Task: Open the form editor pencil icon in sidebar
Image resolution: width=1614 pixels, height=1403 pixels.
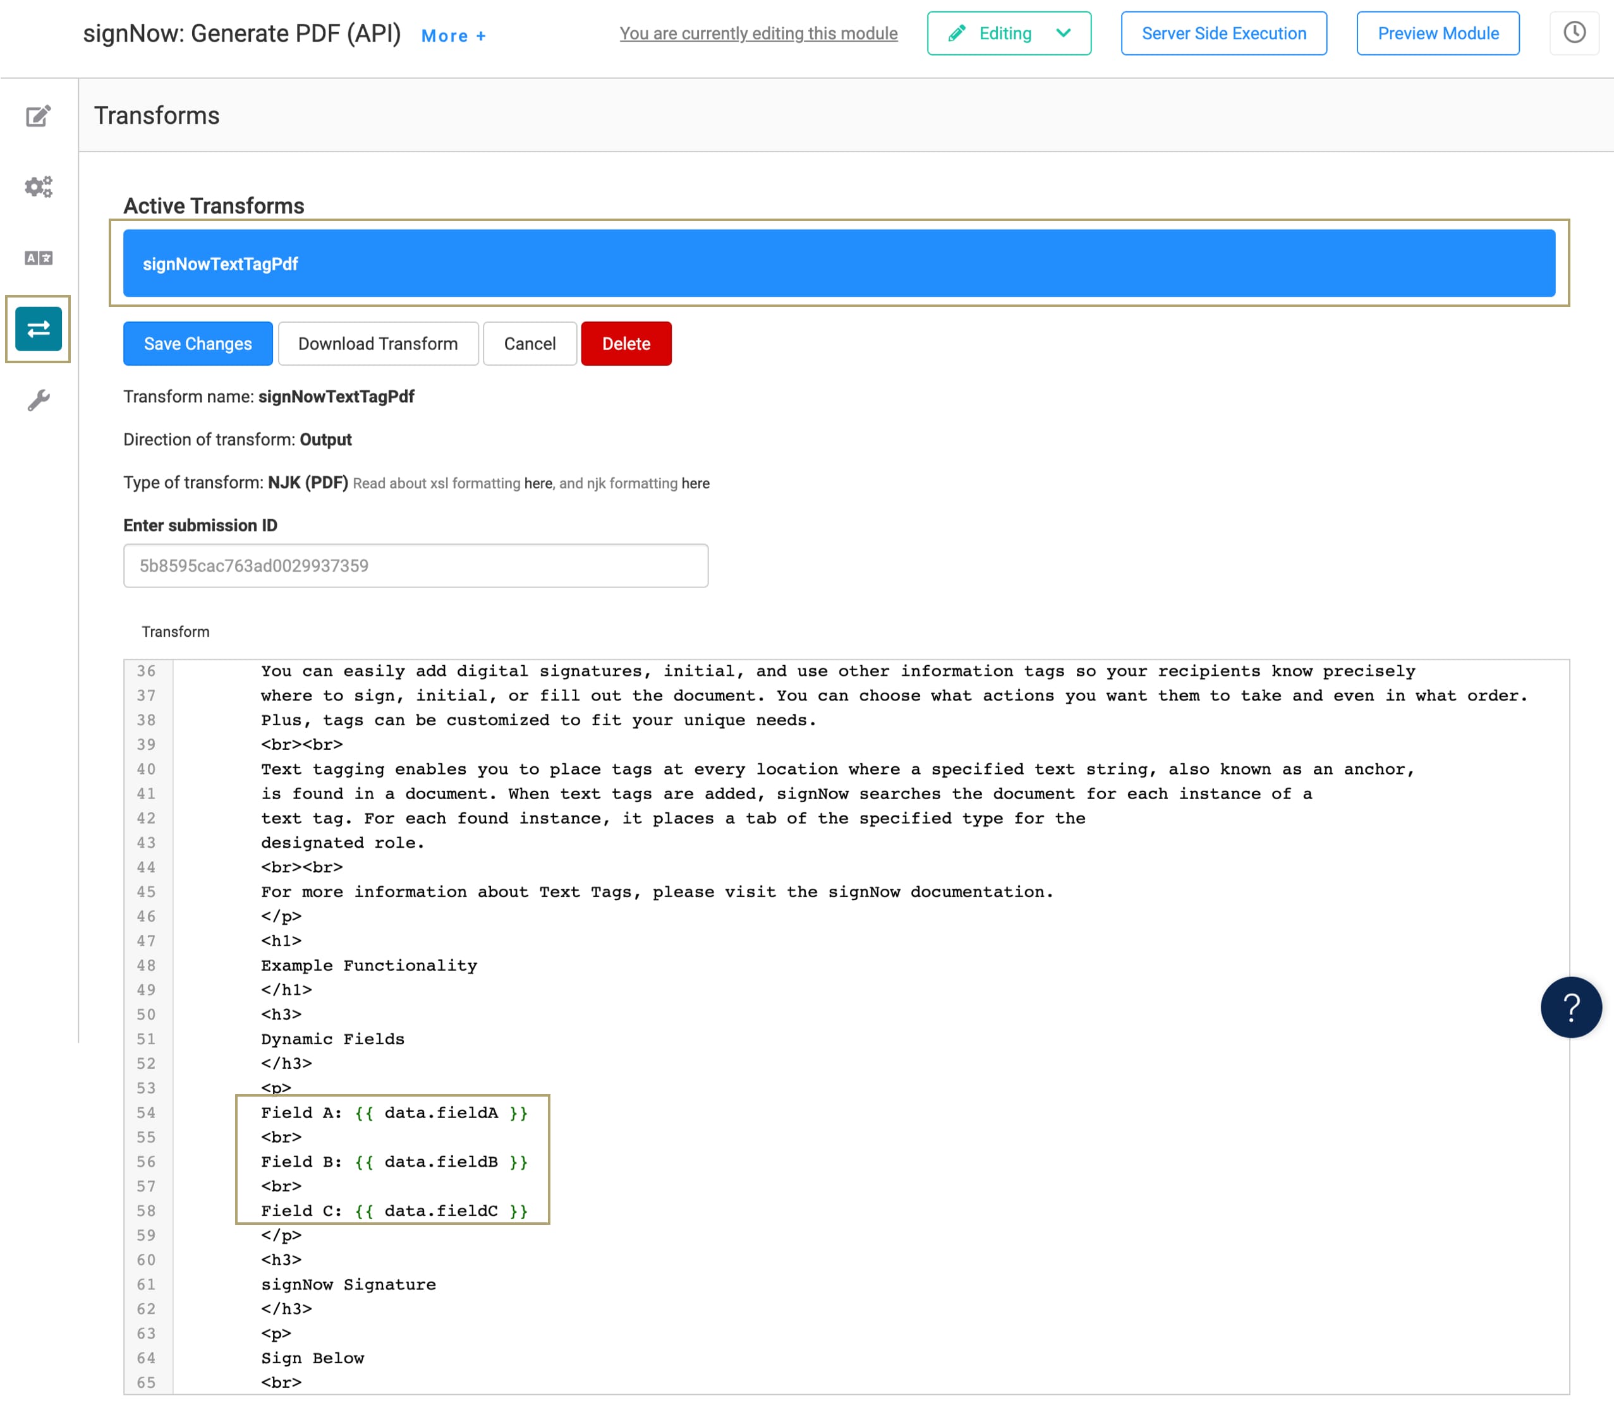Action: click(39, 116)
